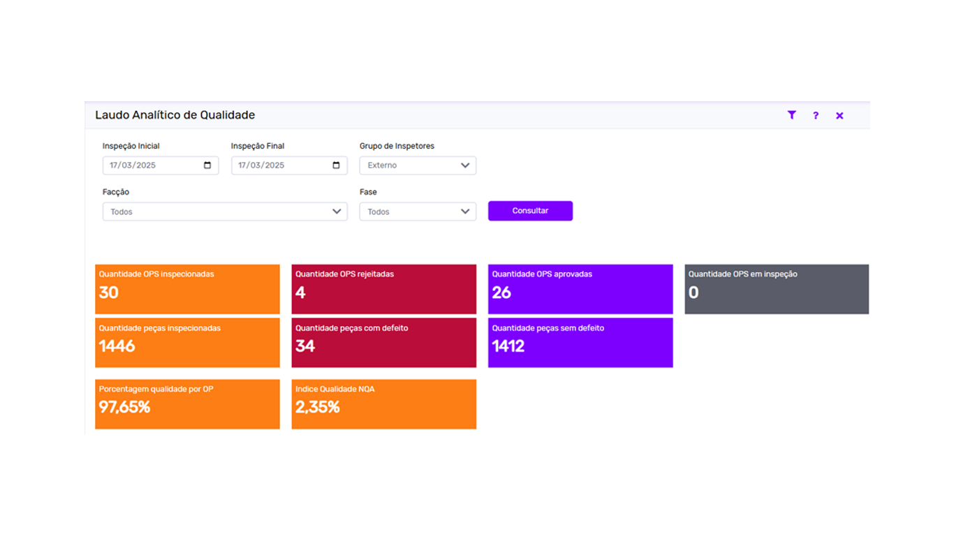Open help with the question mark icon

click(x=816, y=116)
